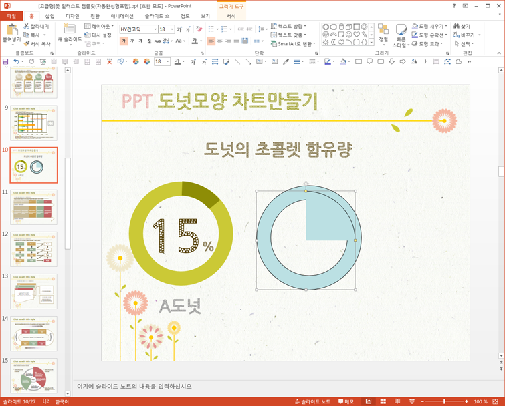Increase font size in ribbon font group

pyautogui.click(x=179, y=29)
